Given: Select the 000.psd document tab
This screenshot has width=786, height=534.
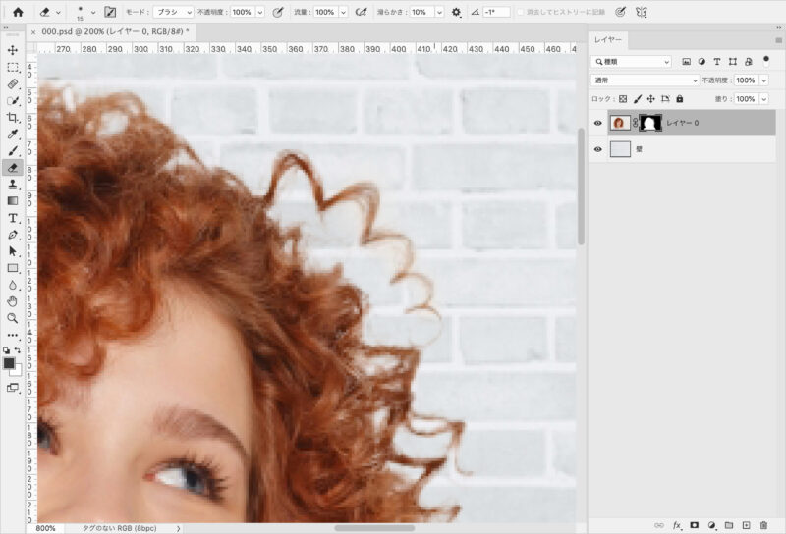Looking at the screenshot, I should click(x=115, y=31).
